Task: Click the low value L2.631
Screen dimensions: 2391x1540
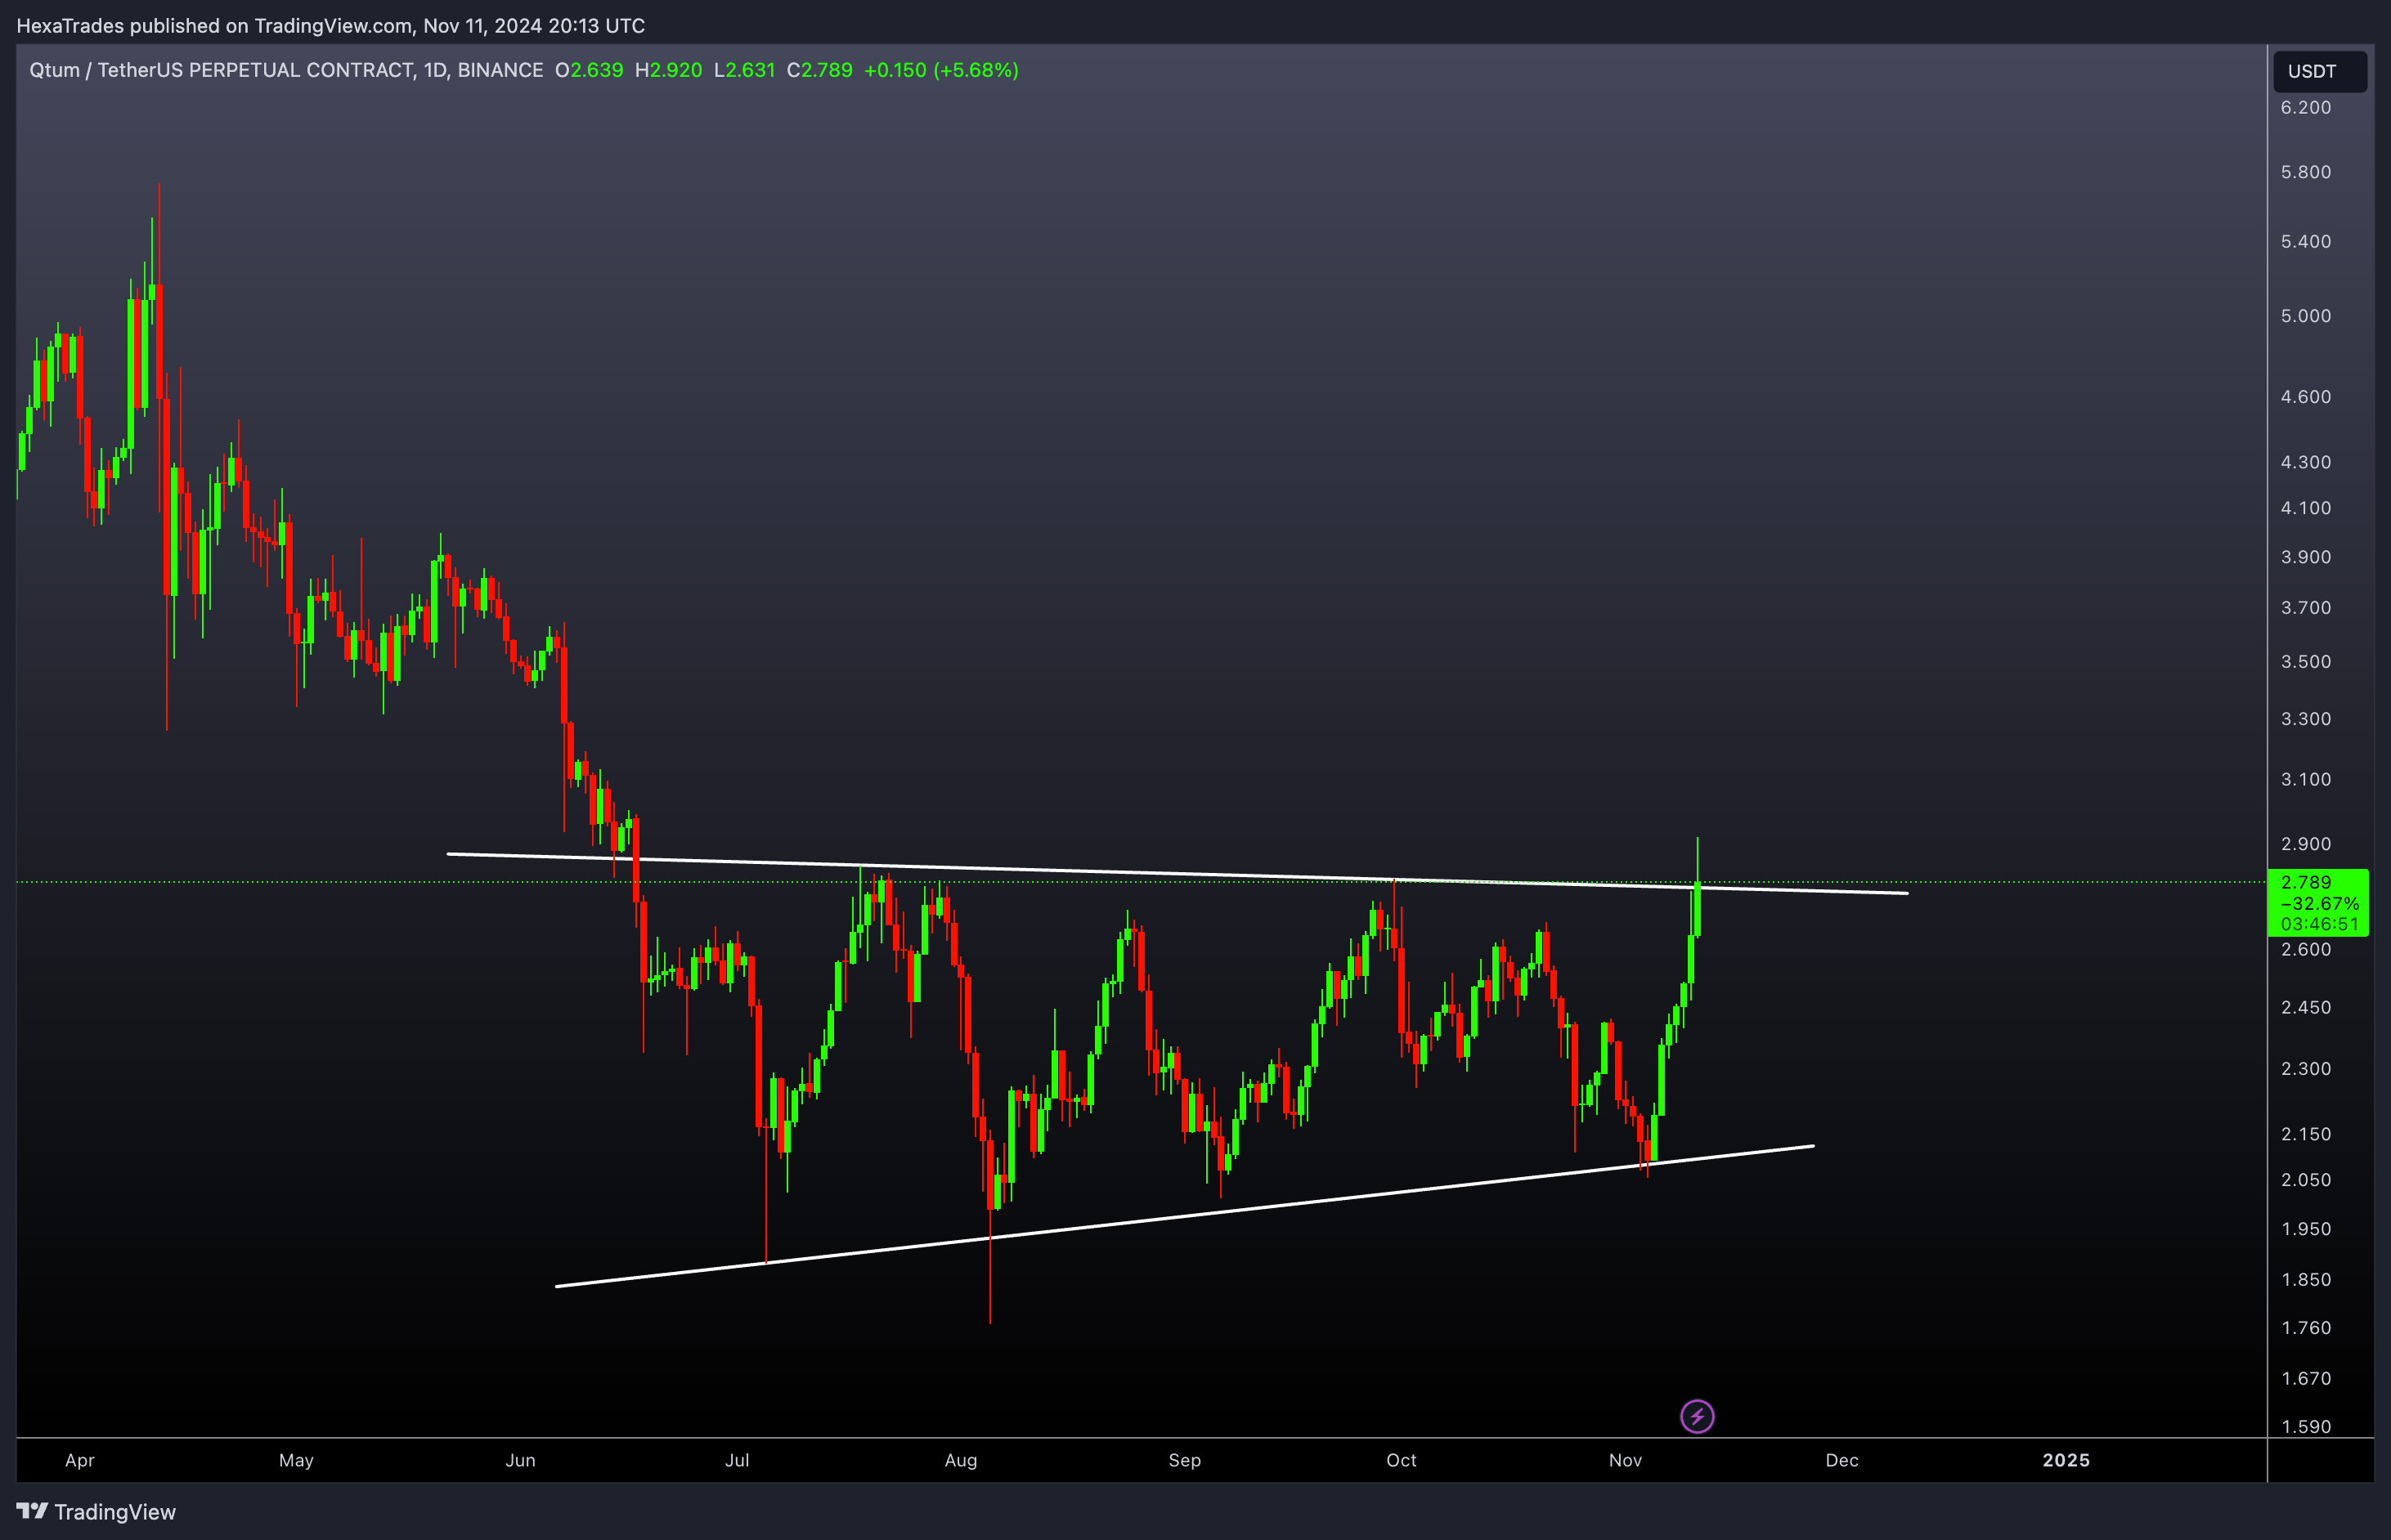Action: tap(744, 70)
